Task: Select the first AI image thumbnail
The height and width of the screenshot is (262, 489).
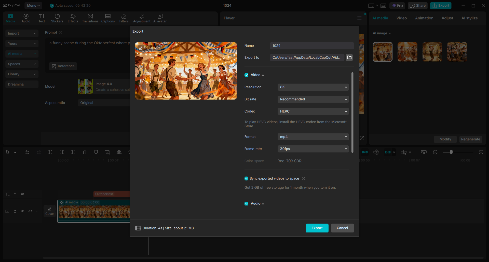Action: tap(383, 52)
